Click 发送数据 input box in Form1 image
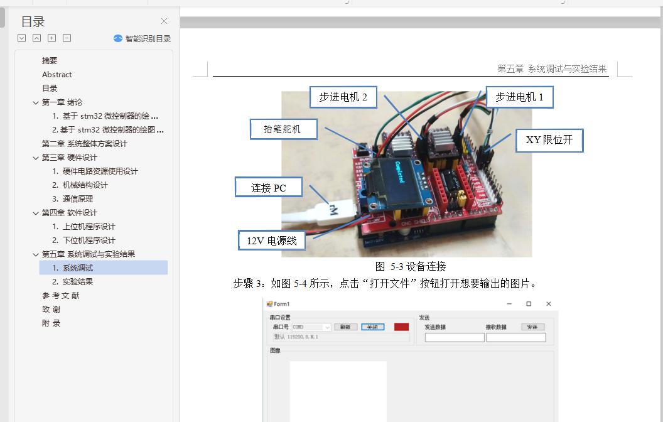Viewport: 663px width, 422px height. point(455,337)
